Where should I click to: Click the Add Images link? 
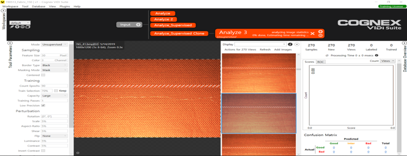[283, 50]
